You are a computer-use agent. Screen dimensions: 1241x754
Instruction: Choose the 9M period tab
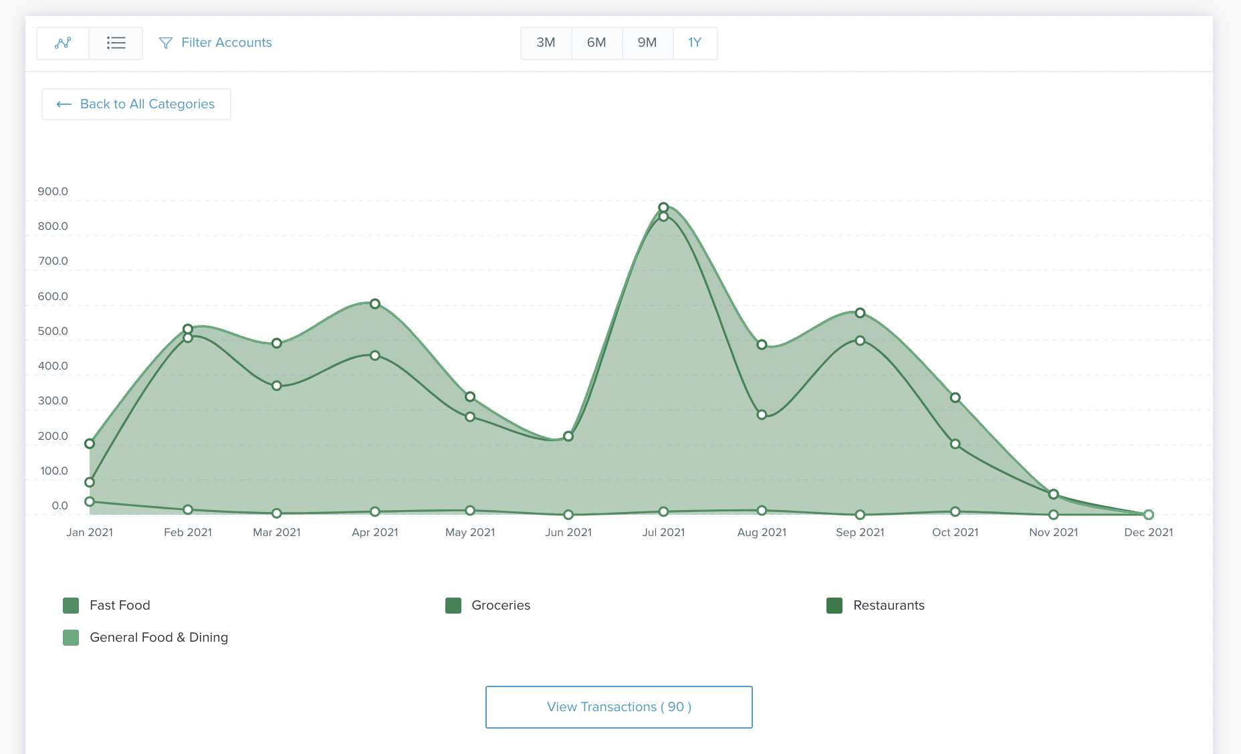click(647, 43)
